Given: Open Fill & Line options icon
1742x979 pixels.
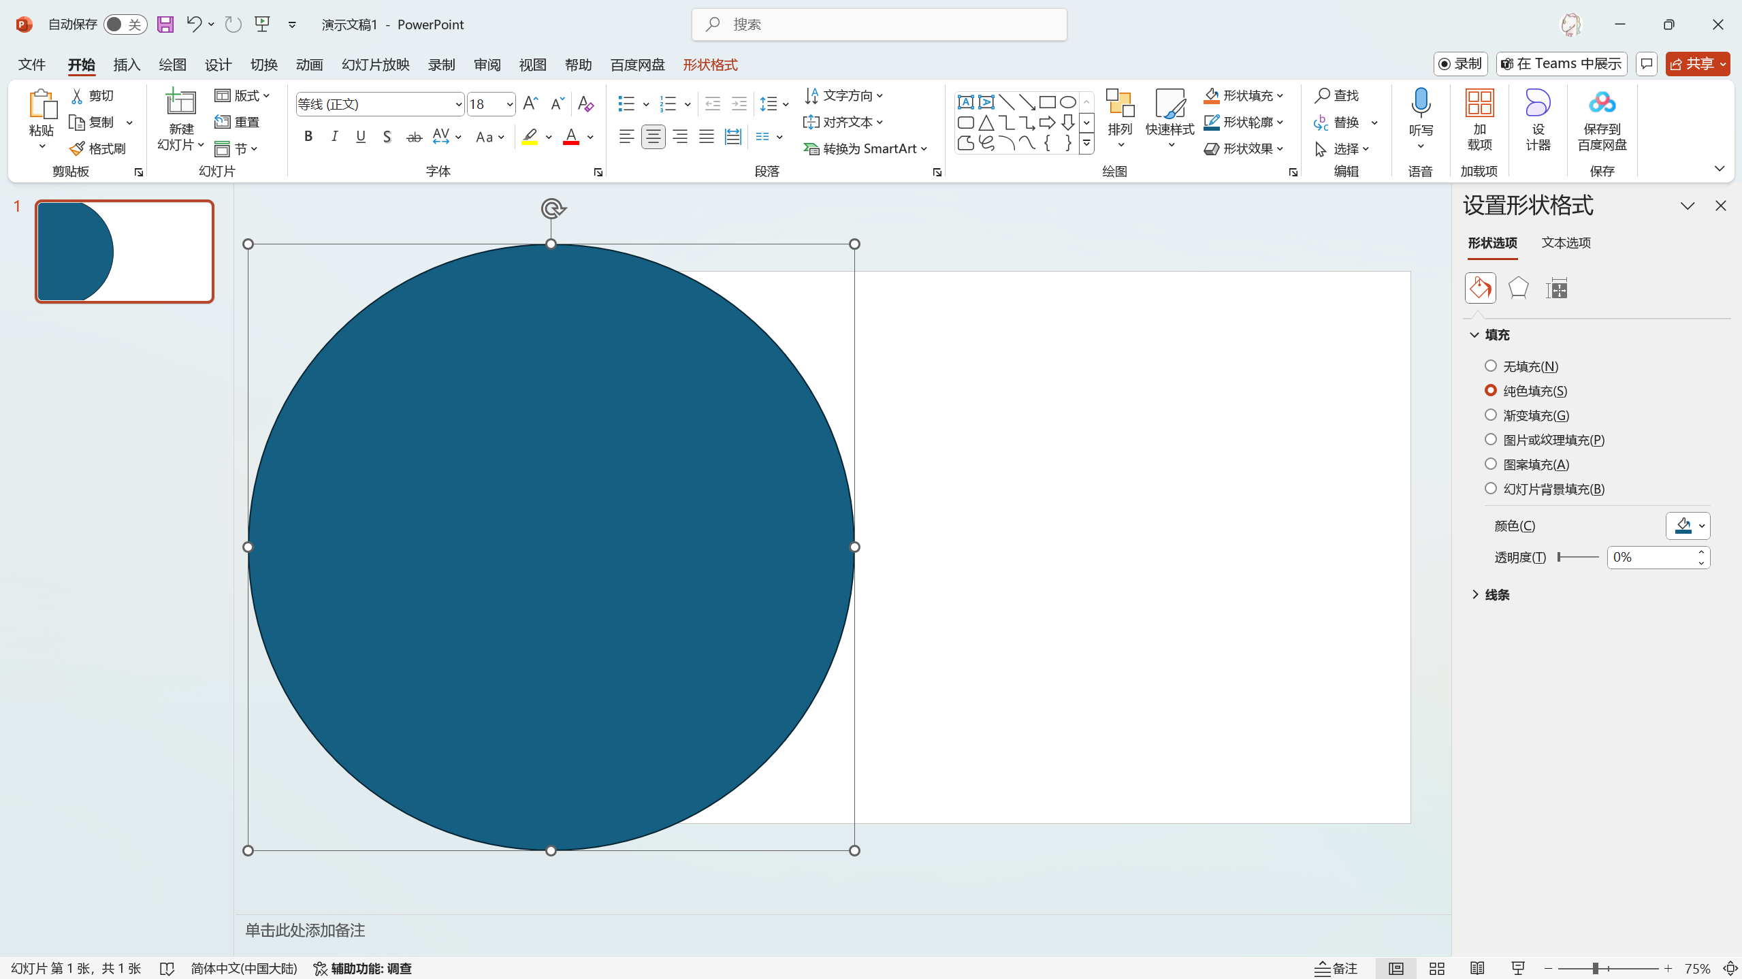Looking at the screenshot, I should tap(1480, 288).
